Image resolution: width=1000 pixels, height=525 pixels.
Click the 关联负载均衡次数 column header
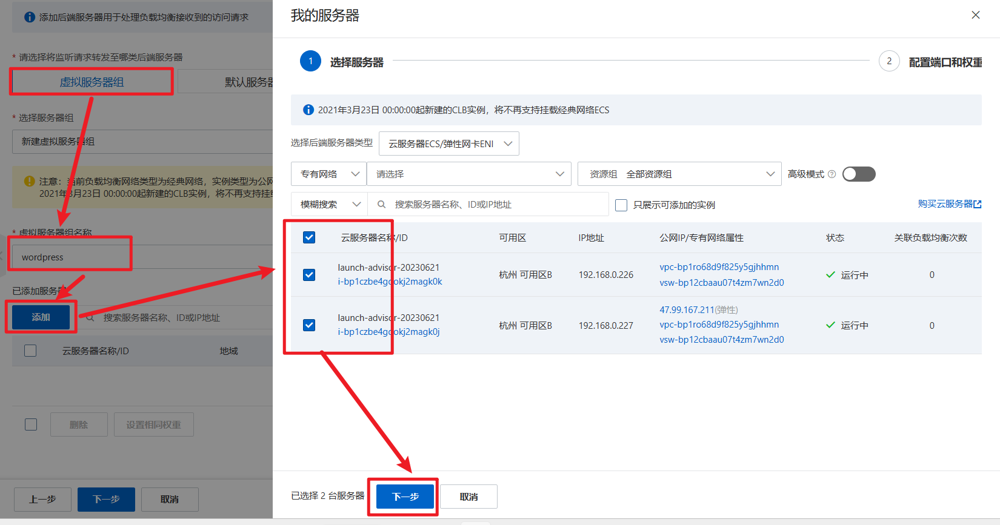click(x=931, y=238)
